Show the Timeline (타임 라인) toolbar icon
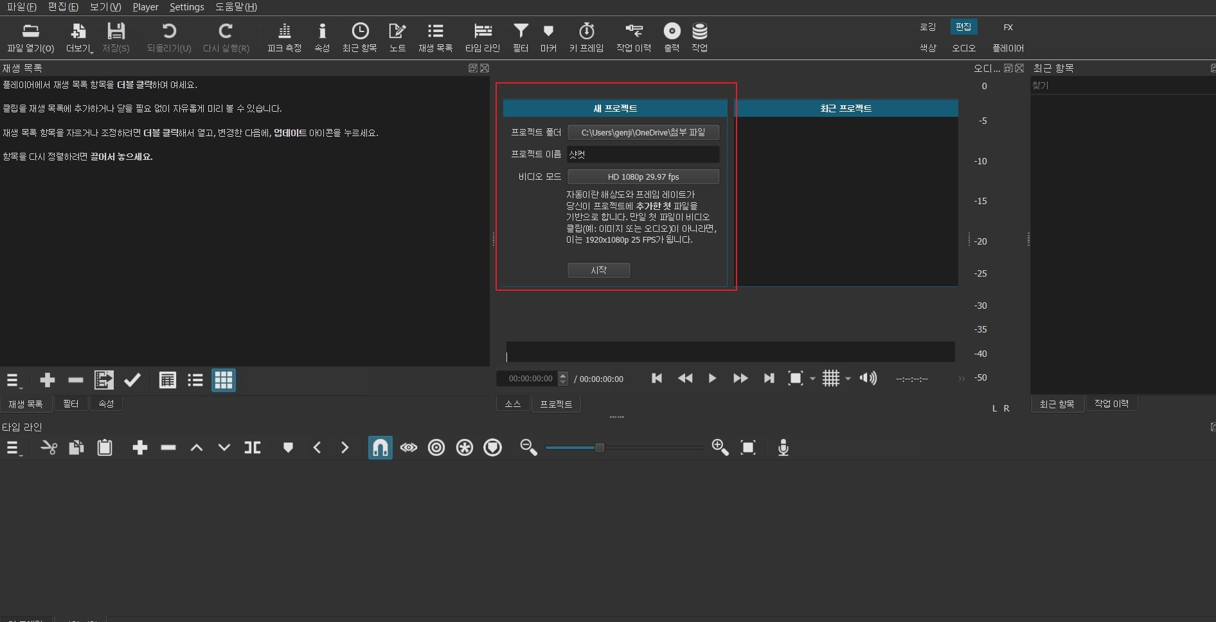The height and width of the screenshot is (622, 1216). coord(482,38)
